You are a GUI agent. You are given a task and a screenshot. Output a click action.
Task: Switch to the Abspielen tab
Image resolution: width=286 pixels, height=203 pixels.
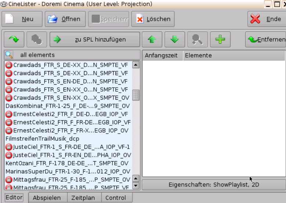click(47, 198)
